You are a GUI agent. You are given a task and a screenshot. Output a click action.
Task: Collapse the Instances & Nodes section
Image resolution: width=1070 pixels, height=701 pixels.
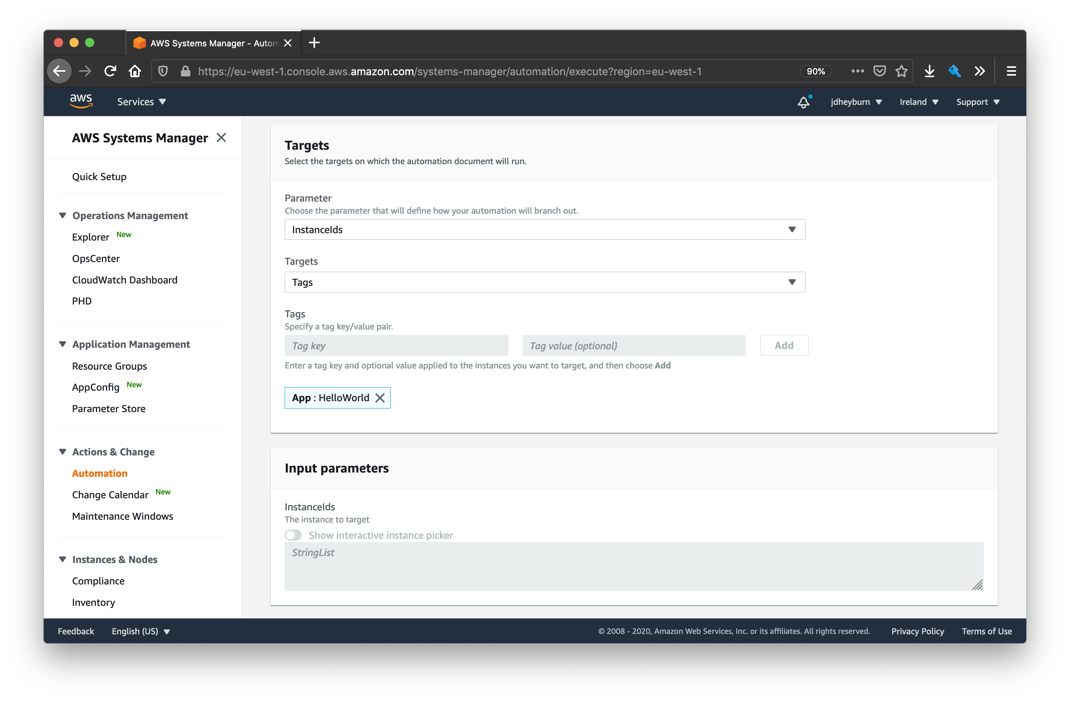point(62,559)
